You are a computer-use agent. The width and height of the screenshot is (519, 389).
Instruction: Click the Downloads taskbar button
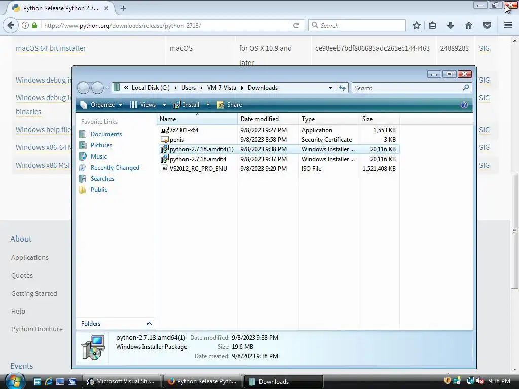point(283,381)
